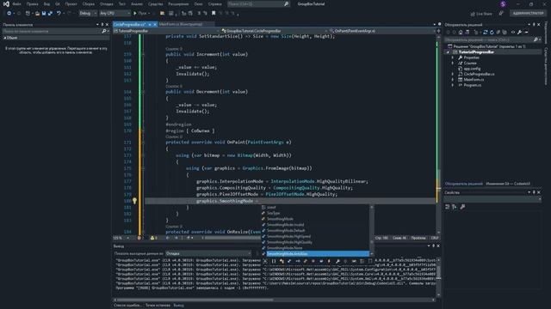
Task: Click the Save All toolbar icon
Action: pyautogui.click(x=50, y=14)
